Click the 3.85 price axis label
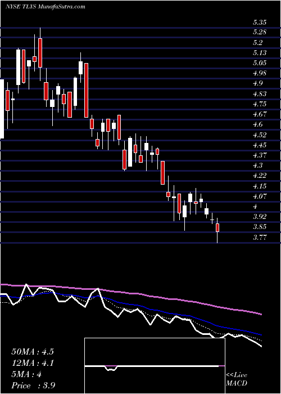Viewport: 281px width, 394px height. coord(260,227)
